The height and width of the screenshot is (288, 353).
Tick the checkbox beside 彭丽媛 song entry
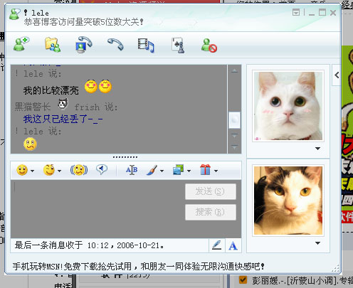[x=243, y=279]
